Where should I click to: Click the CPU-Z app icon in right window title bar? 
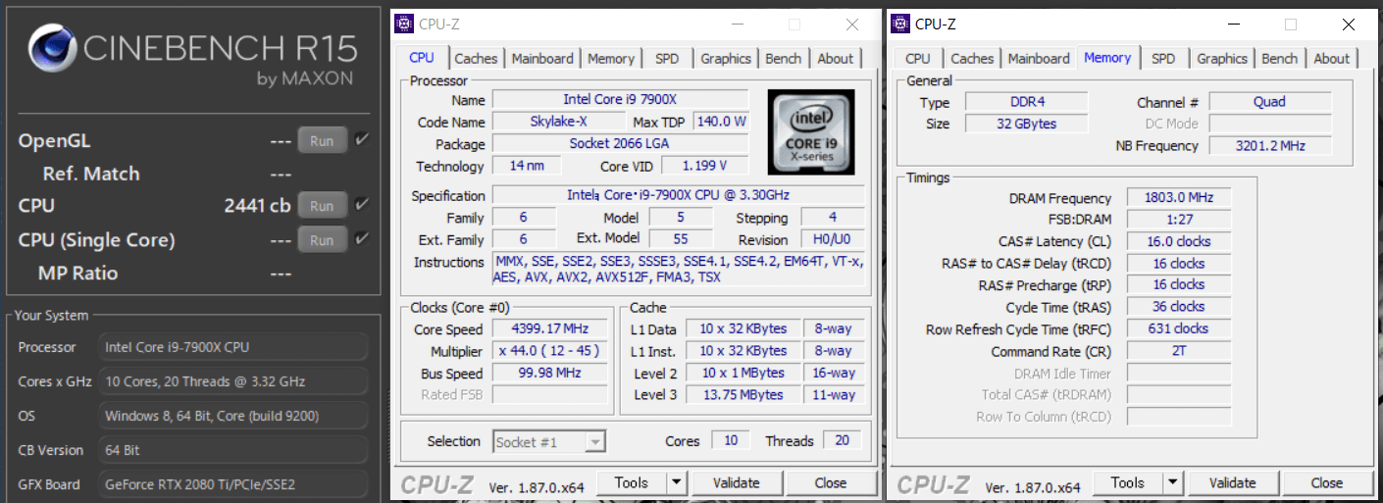900,24
